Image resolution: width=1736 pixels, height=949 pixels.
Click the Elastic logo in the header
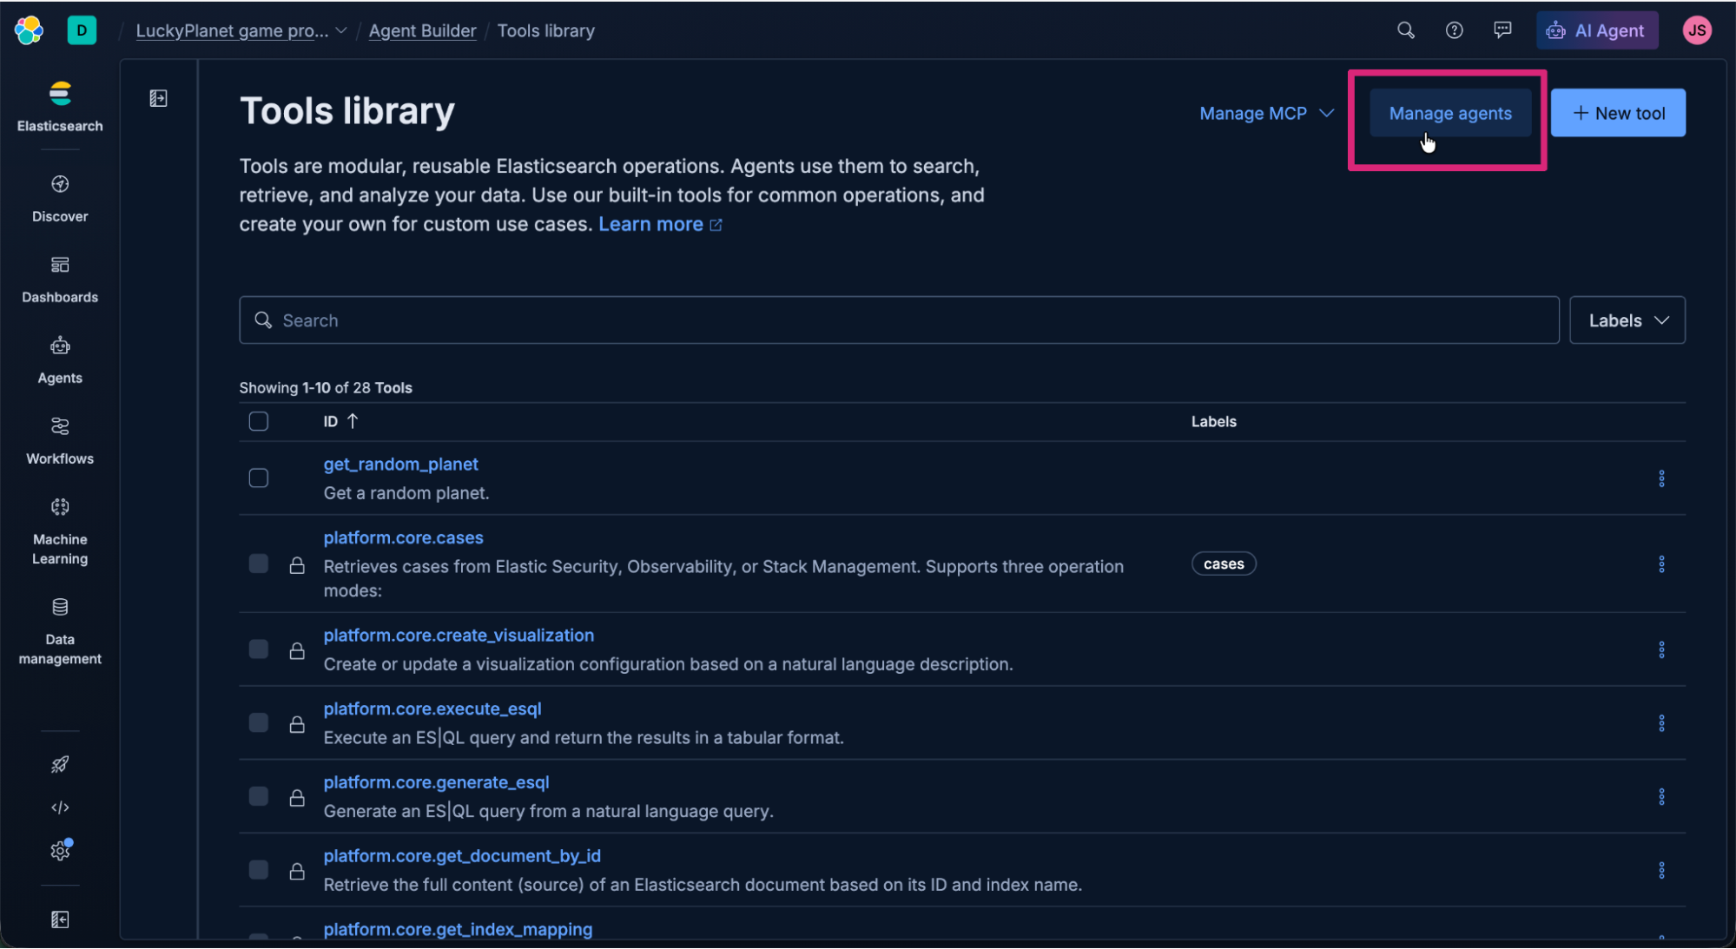29,30
